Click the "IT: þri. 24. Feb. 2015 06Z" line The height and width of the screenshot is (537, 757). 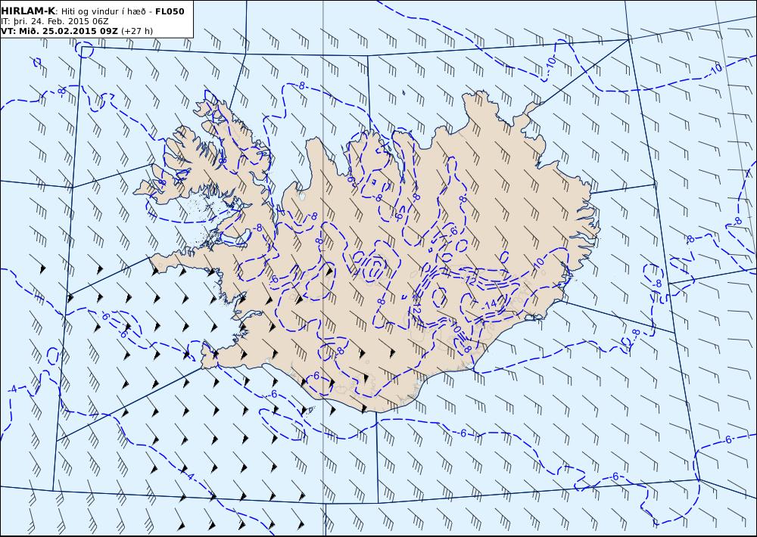tap(55, 21)
